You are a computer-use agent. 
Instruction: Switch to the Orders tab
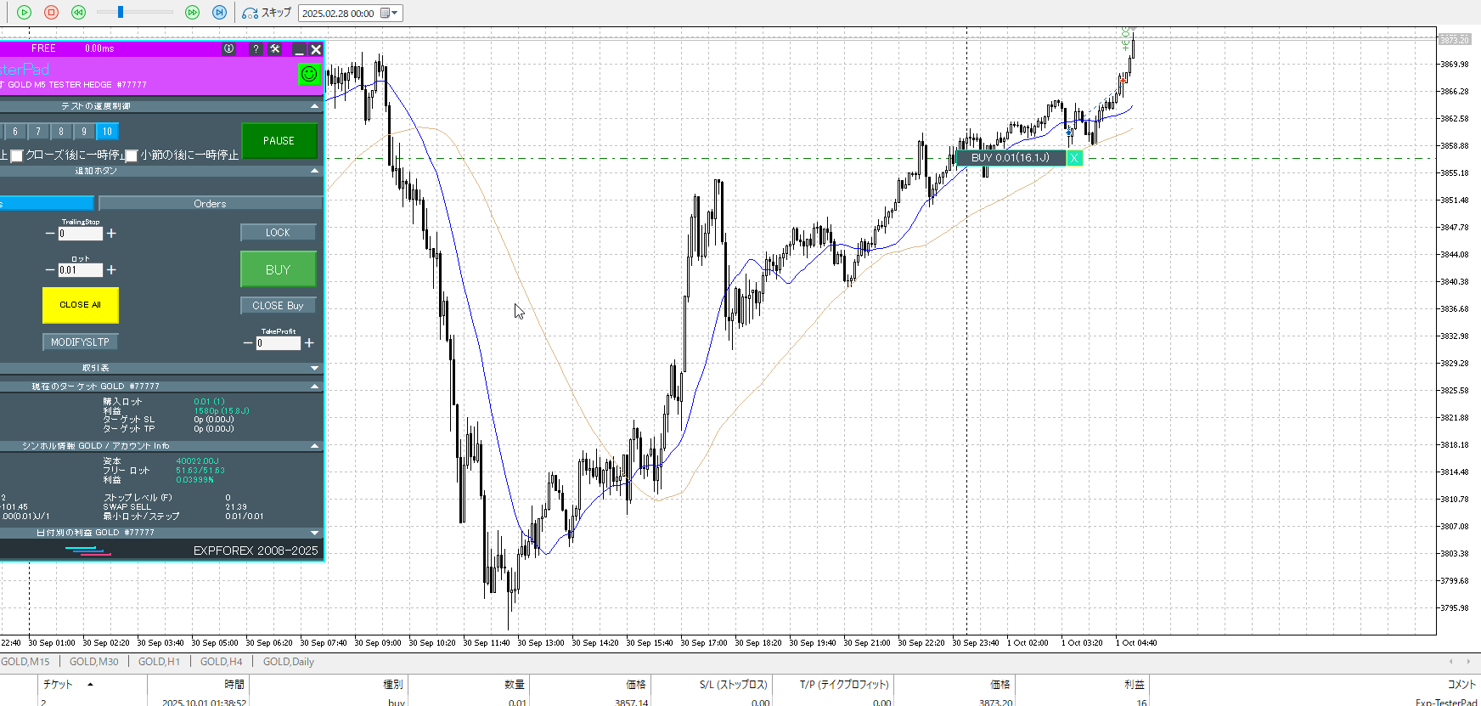(x=210, y=204)
